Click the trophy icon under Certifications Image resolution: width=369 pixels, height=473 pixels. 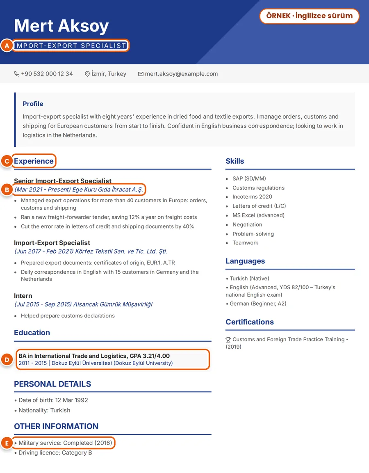[228, 340]
